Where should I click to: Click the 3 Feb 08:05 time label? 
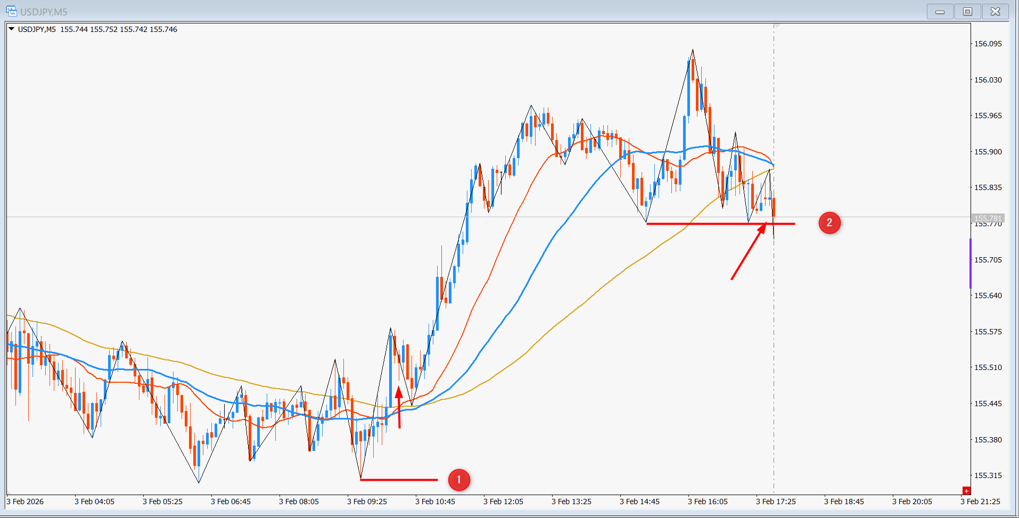tap(299, 501)
